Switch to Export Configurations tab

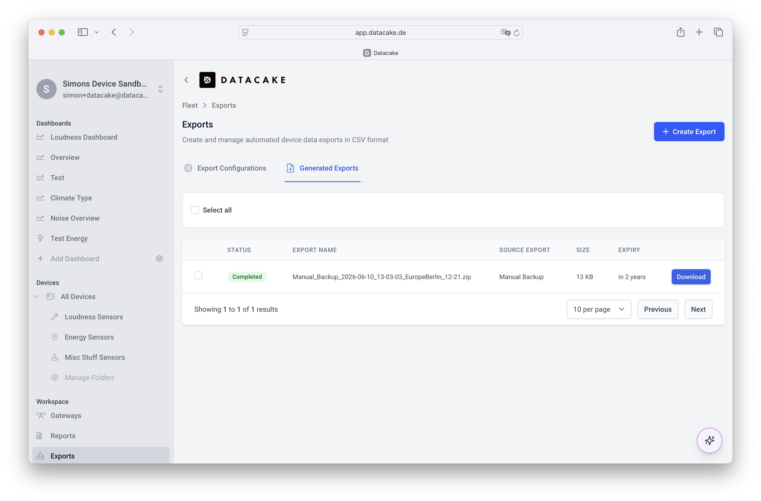click(x=225, y=168)
